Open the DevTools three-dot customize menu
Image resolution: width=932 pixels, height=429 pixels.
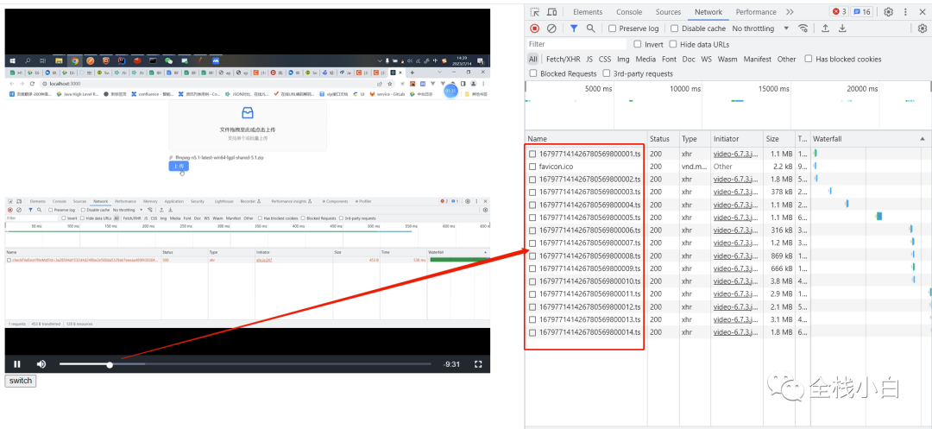(906, 12)
